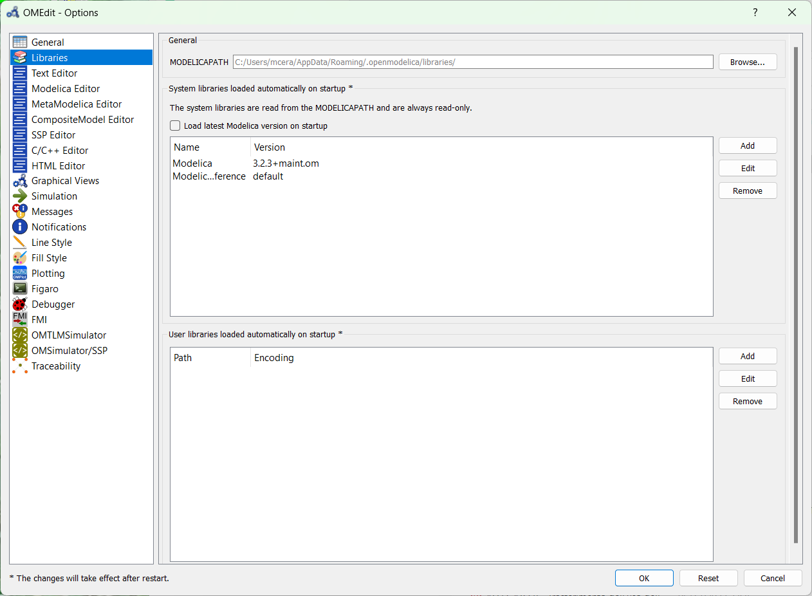Browse for the MODELICAPATH folder
Viewport: 812px width, 596px height.
748,62
